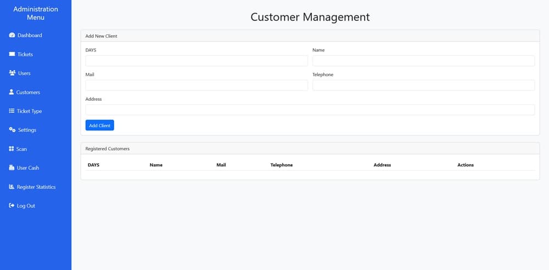Click the Ticket Type list icon

point(12,111)
